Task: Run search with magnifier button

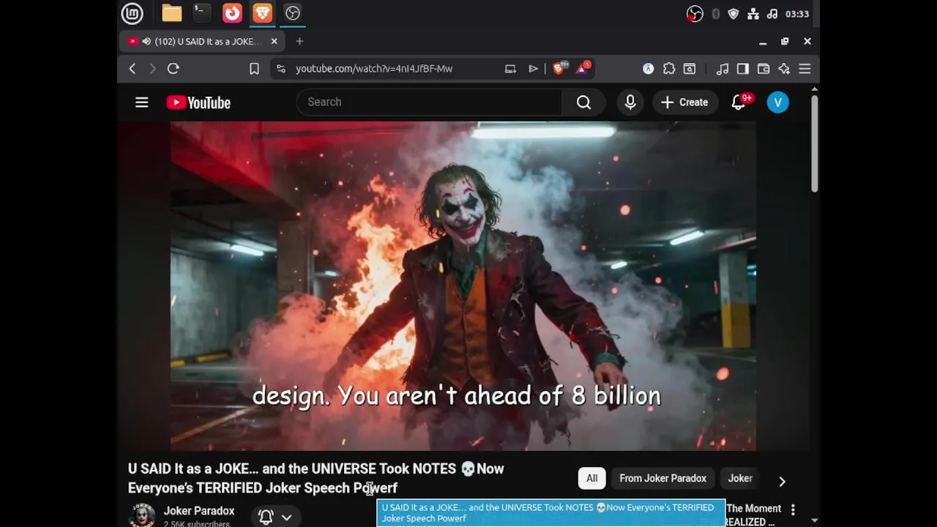Action: (583, 102)
